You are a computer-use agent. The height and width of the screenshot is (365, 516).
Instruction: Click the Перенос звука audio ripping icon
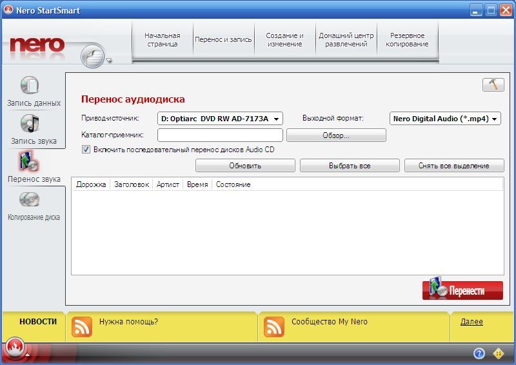click(x=30, y=161)
